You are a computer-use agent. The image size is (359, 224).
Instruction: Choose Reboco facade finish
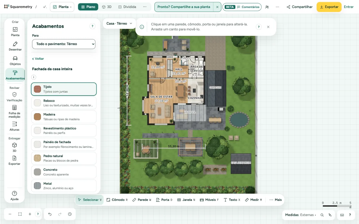coord(64,103)
